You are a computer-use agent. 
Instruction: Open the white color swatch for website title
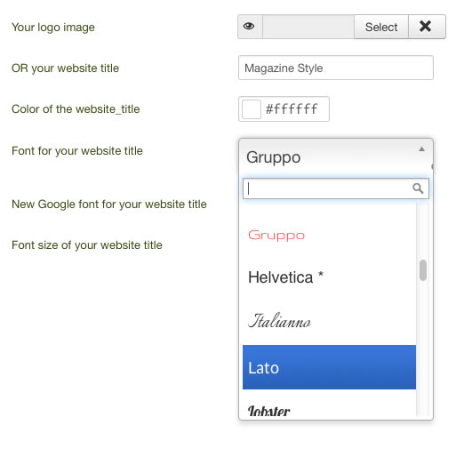point(252,109)
